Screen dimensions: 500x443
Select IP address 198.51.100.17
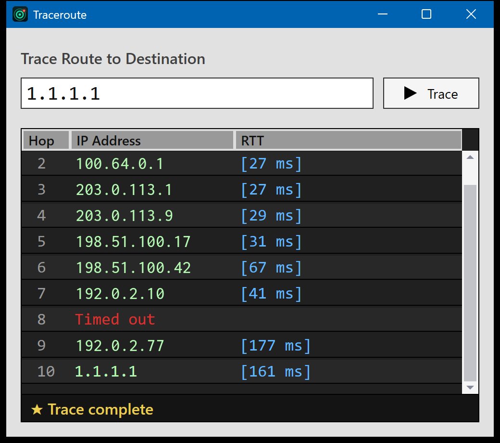coord(133,242)
